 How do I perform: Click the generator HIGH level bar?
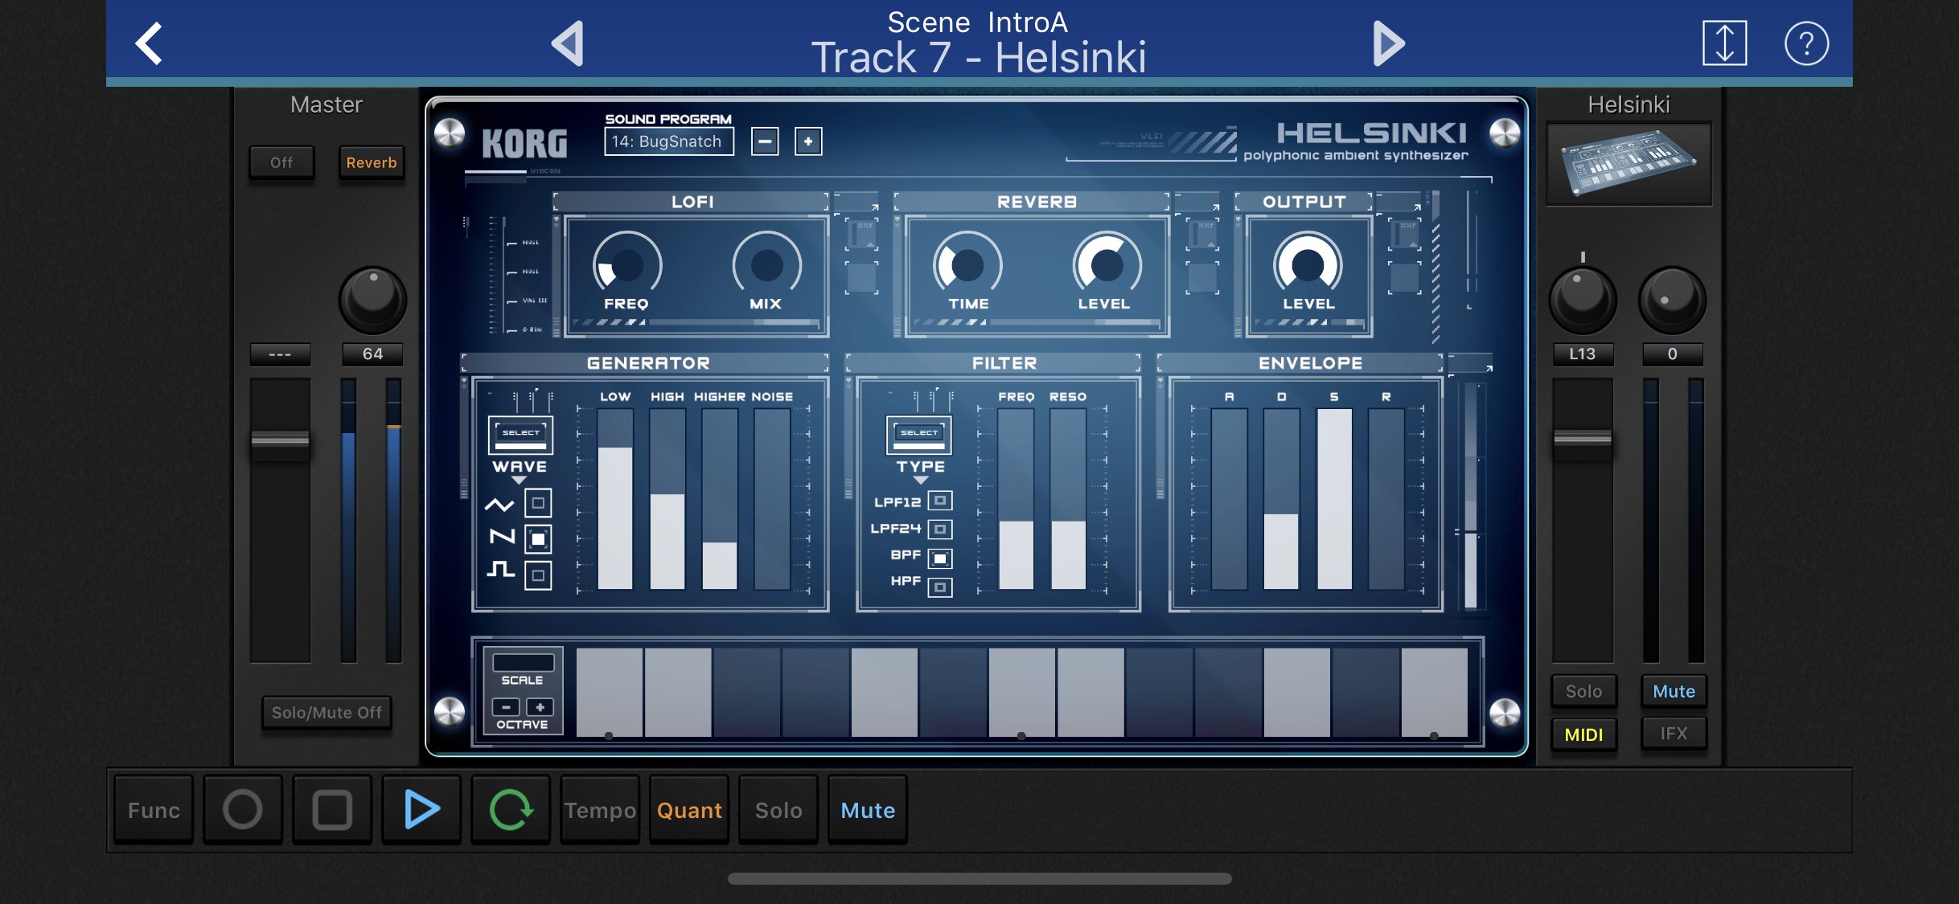667,499
